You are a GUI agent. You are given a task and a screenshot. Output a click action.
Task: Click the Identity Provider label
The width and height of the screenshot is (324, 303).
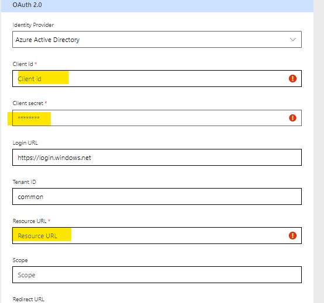point(33,25)
